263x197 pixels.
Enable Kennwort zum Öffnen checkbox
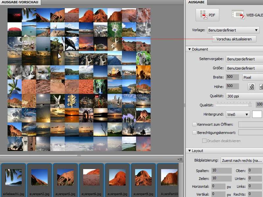[x=194, y=124]
